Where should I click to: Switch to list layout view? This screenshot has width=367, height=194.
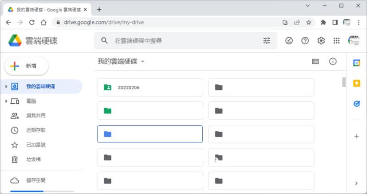[315, 61]
